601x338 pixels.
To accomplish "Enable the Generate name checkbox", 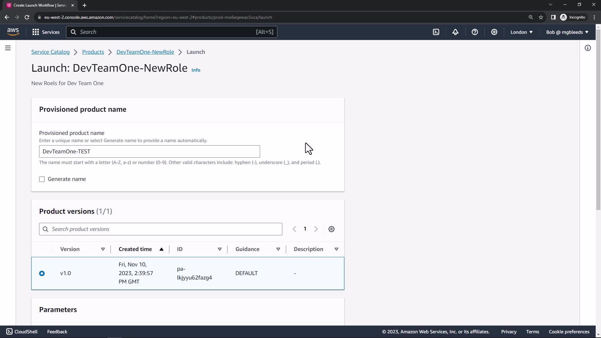I will click(42, 179).
